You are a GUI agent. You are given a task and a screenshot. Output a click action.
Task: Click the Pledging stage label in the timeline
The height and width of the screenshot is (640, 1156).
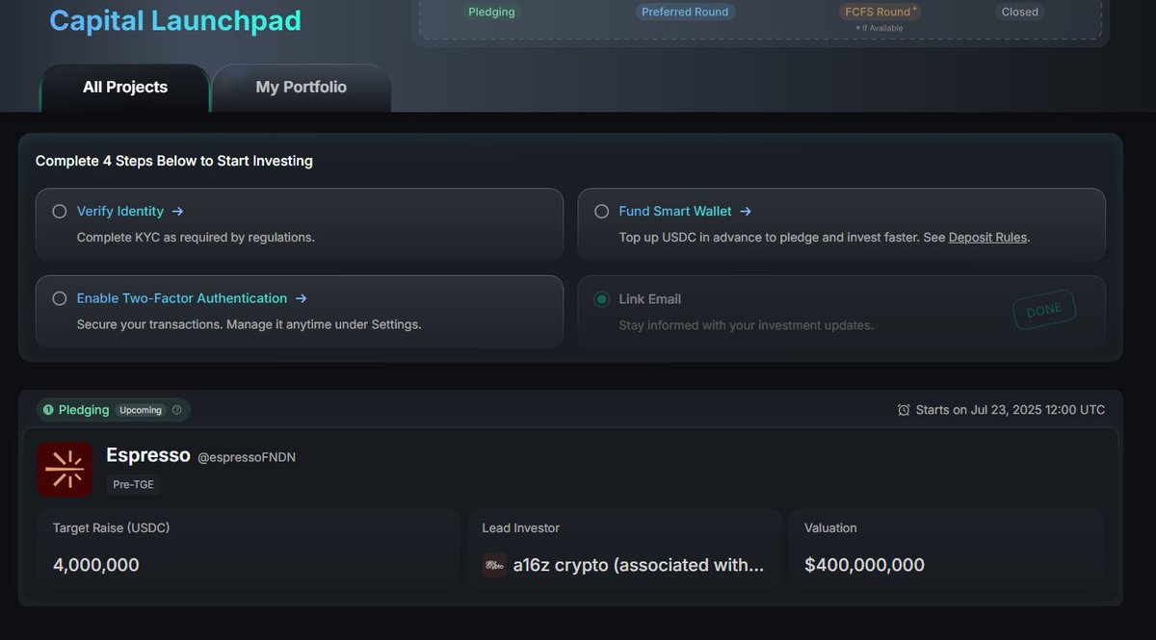click(x=491, y=12)
